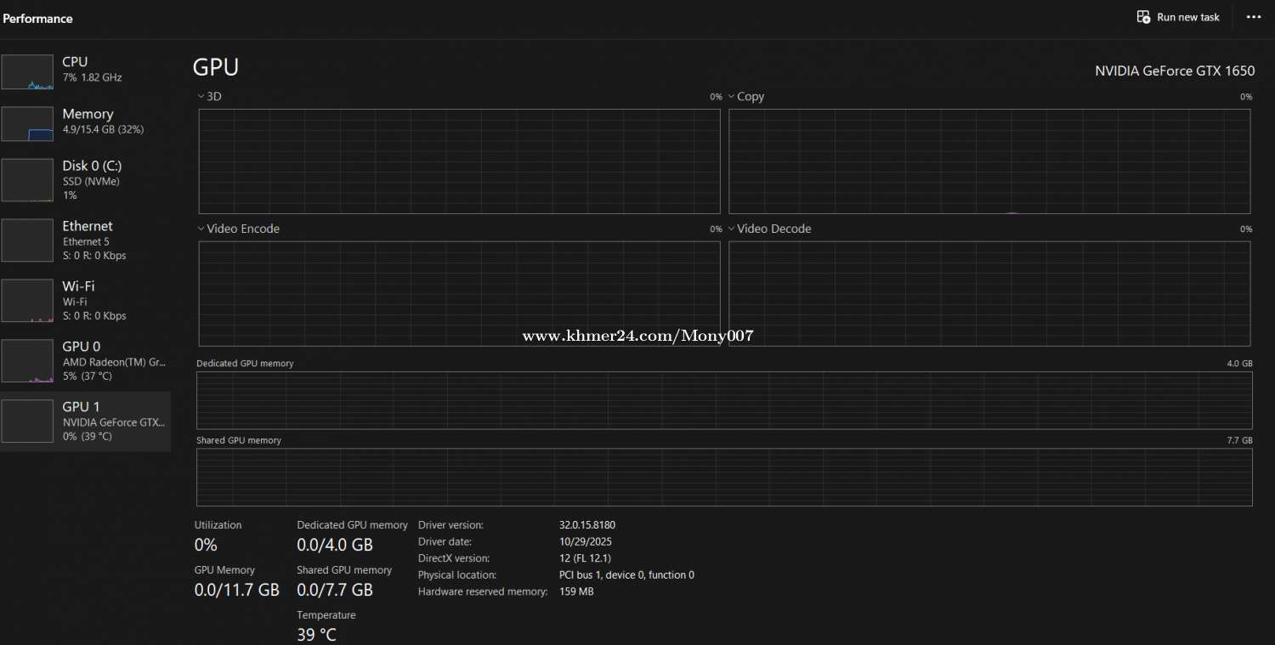The image size is (1275, 645).
Task: Select GPU 1 NVIDIA GeForce entry
Action: (85, 421)
